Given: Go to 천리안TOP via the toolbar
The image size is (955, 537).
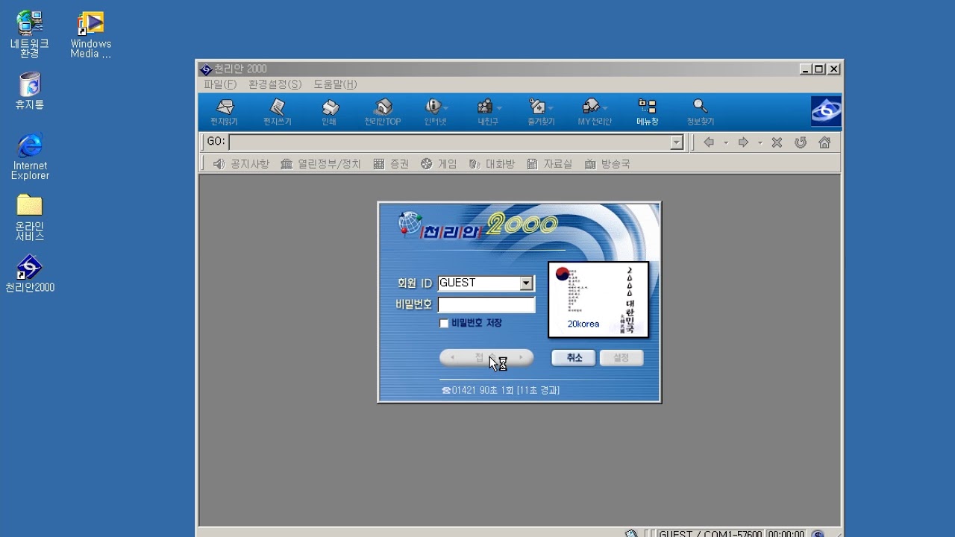Looking at the screenshot, I should point(383,112).
